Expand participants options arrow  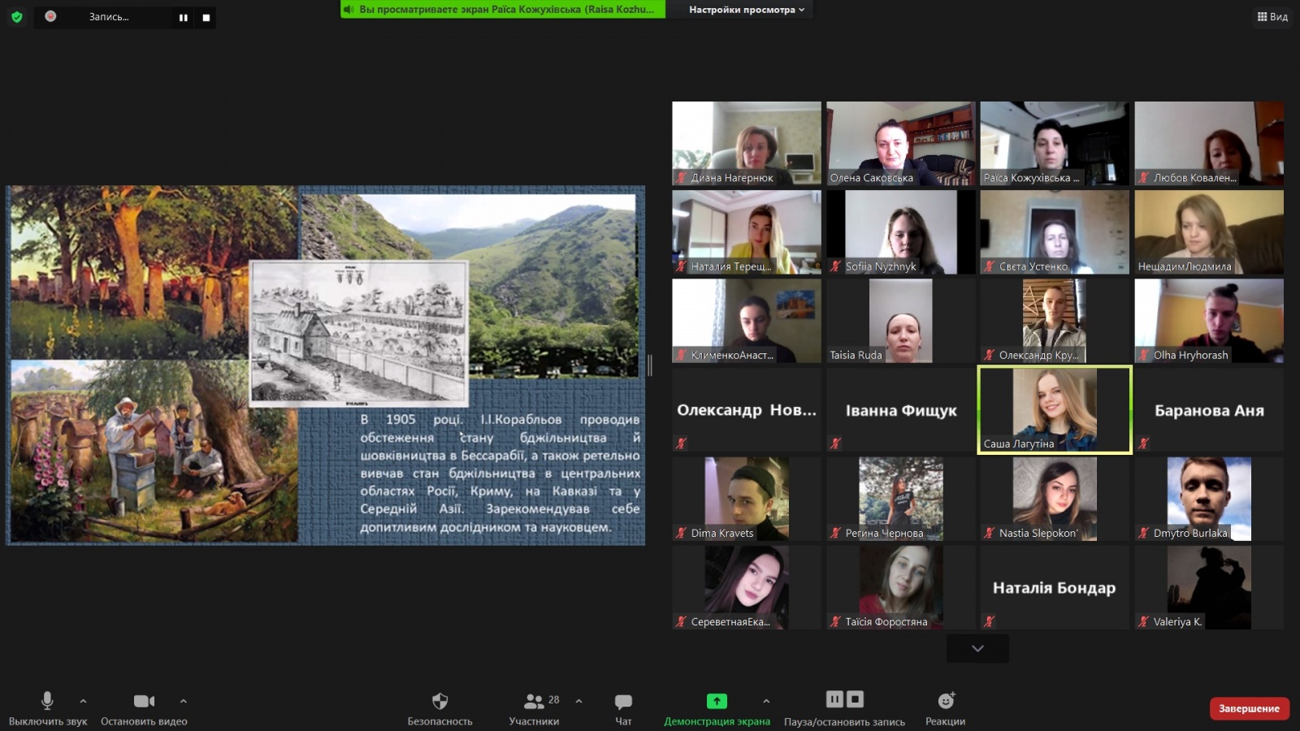tap(578, 701)
